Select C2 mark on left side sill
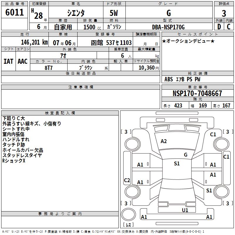The image size is (235, 235). click(x=127, y=180)
